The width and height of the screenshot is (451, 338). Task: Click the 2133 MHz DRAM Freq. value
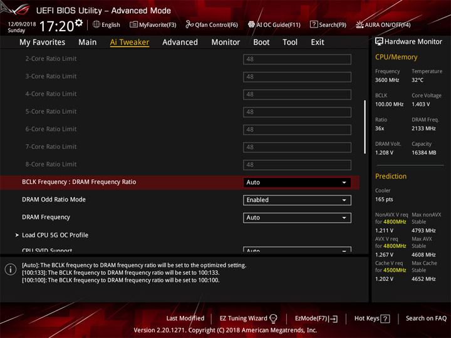point(423,128)
